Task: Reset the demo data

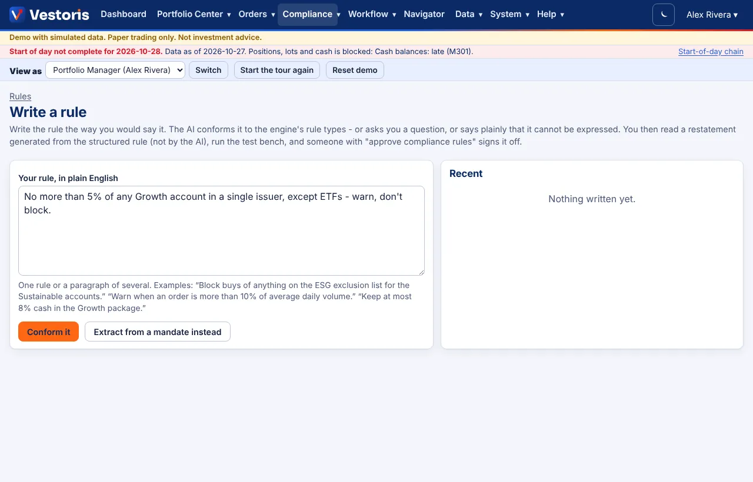Action: 355,70
